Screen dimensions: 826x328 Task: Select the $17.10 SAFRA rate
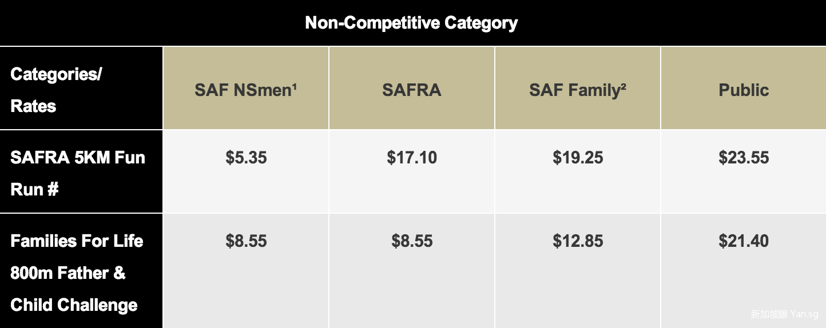tap(412, 158)
